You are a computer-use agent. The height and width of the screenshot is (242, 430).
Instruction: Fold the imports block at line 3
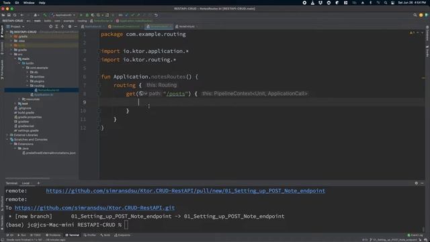click(99, 51)
